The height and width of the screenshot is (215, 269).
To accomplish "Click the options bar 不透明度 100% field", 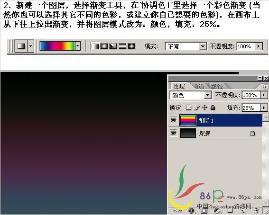I will (246, 46).
